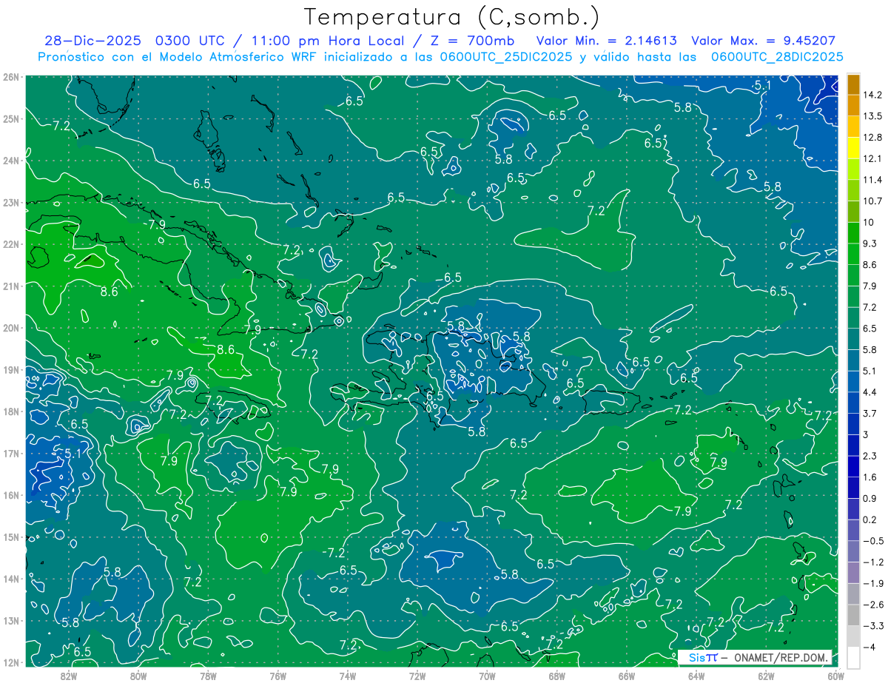Select "Valor Max. = 9.45207" in header
Viewport: 888px width, 686px height.
[764, 41]
